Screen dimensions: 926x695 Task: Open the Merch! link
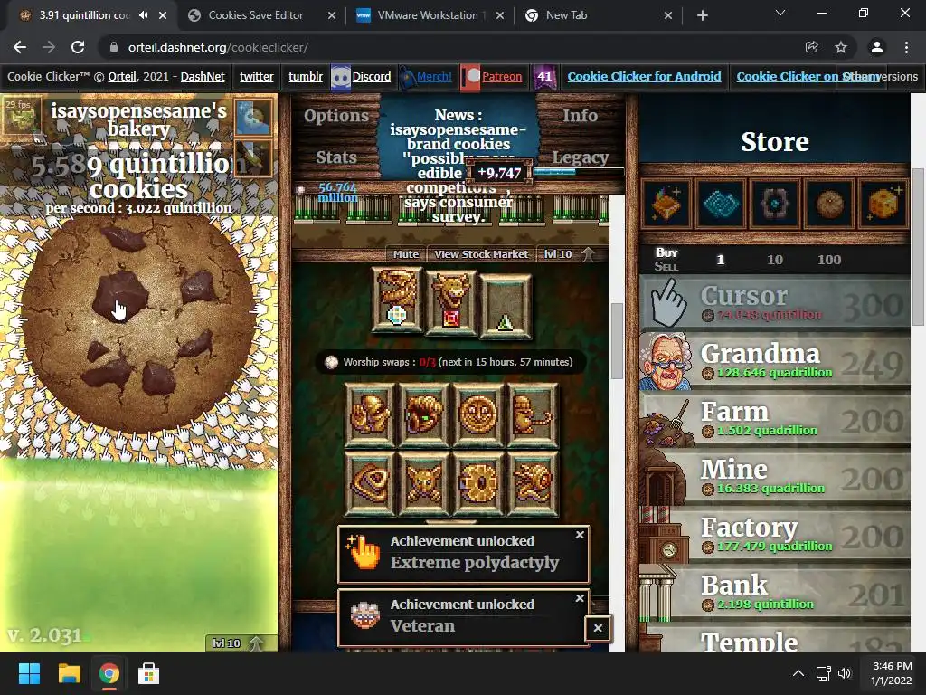coord(434,76)
